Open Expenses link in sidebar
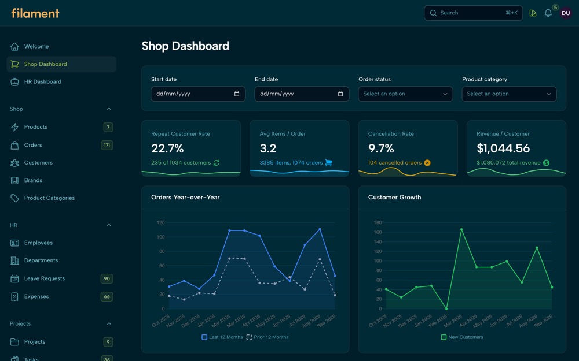 tap(61, 297)
